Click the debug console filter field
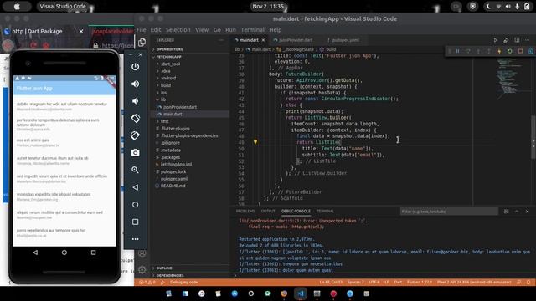 pyautogui.click(x=449, y=212)
